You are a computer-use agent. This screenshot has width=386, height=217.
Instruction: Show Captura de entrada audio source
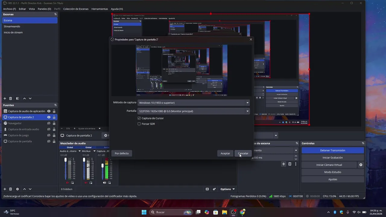[x=49, y=129]
